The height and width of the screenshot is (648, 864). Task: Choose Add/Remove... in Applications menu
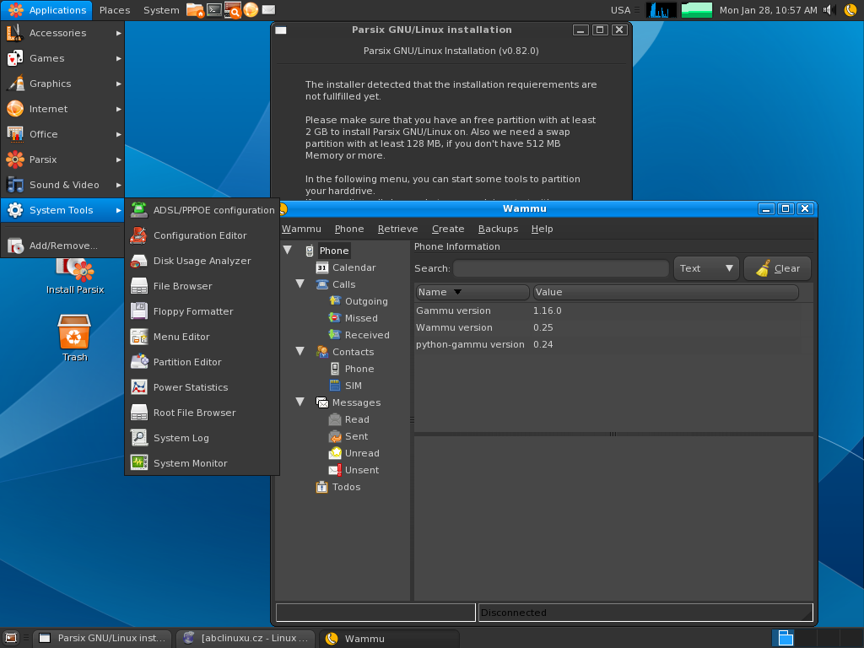62,246
